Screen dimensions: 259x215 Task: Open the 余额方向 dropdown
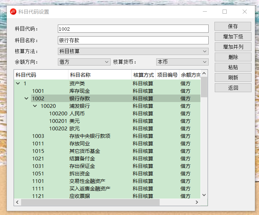coord(84,62)
